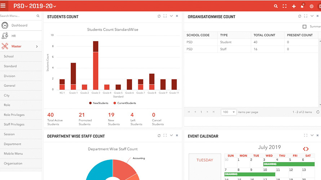Go to previous month in Event Calendar

[304, 149]
